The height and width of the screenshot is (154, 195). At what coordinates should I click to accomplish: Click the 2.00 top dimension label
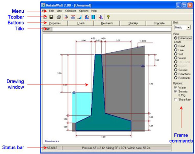[83, 40]
